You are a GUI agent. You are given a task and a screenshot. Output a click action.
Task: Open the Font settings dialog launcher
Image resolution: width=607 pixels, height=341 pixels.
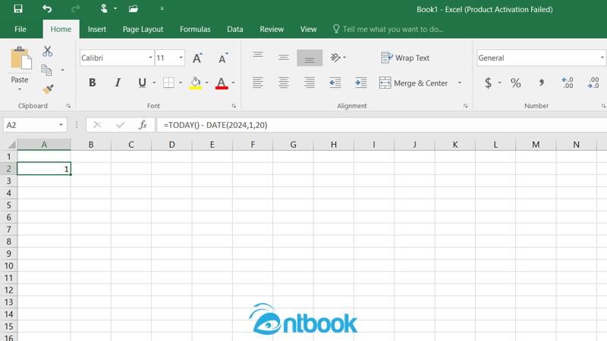[234, 105]
